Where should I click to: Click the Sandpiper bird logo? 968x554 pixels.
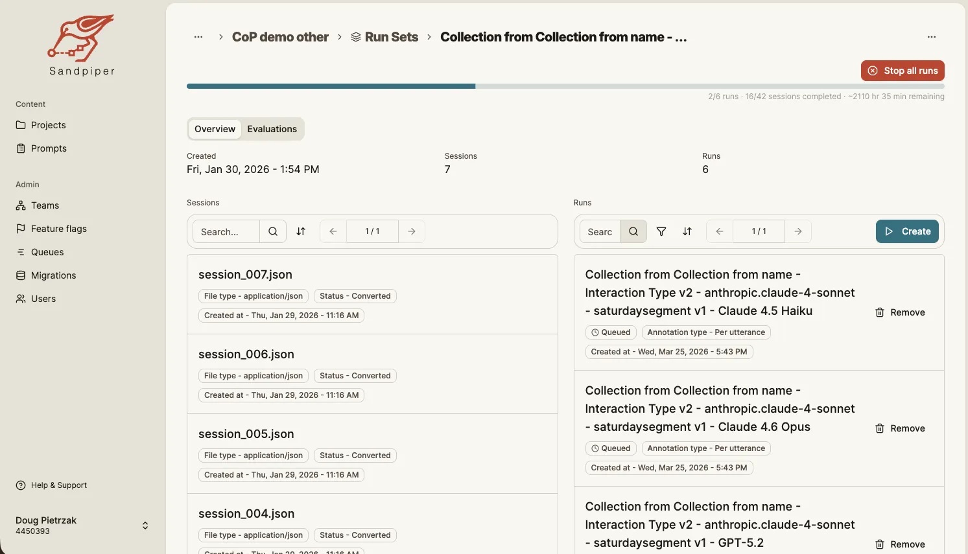coord(82,45)
